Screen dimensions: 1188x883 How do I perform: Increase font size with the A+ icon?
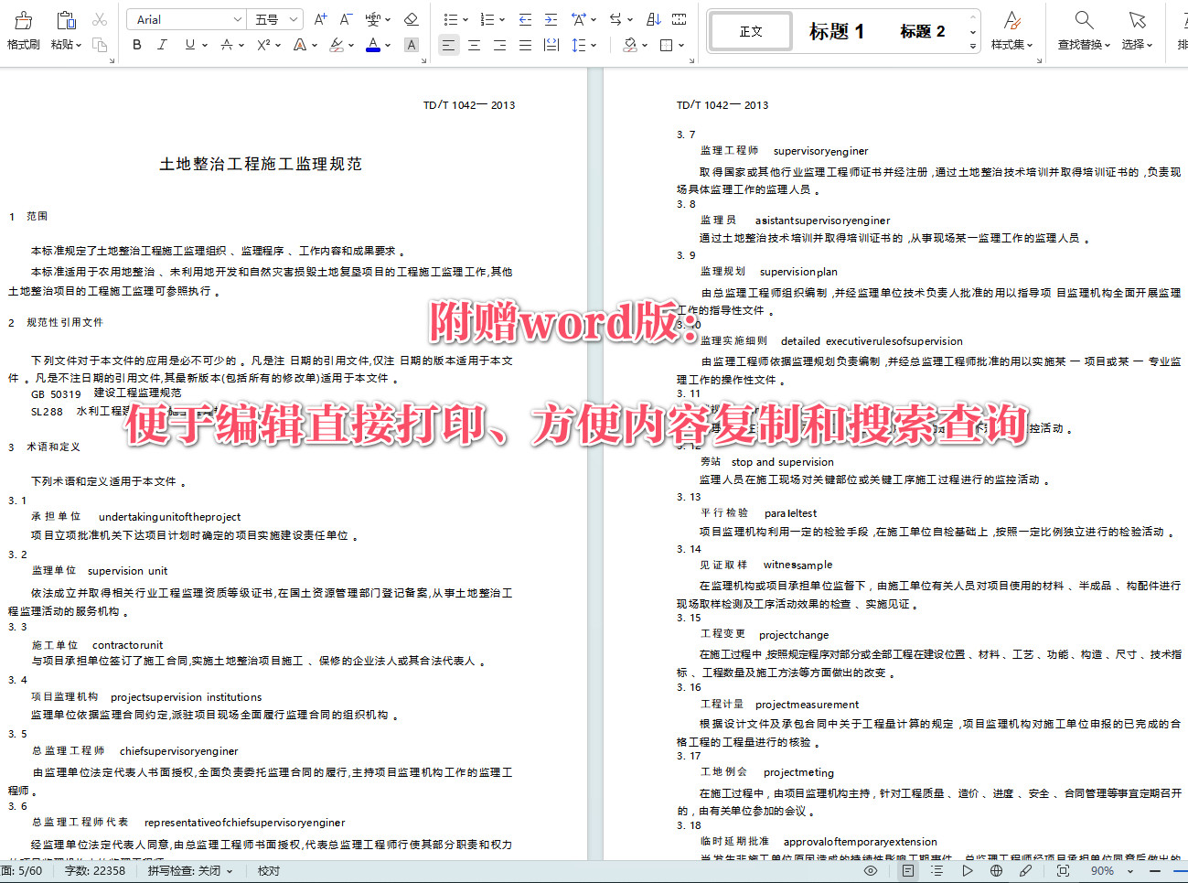[x=318, y=18]
